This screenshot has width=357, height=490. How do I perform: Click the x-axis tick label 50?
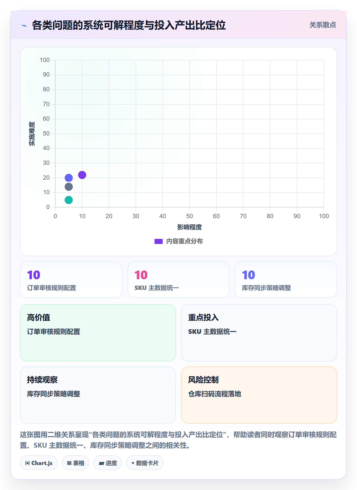tap(189, 216)
